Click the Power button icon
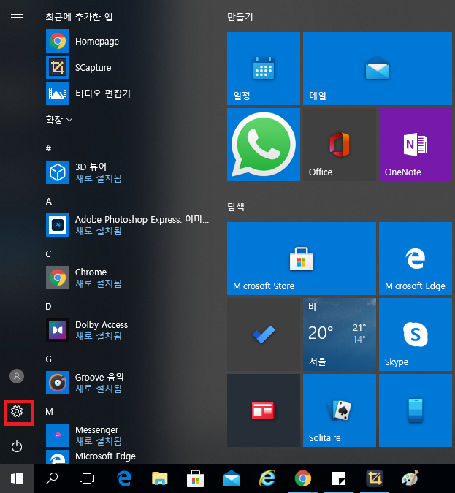455x493 pixels. pos(17,446)
